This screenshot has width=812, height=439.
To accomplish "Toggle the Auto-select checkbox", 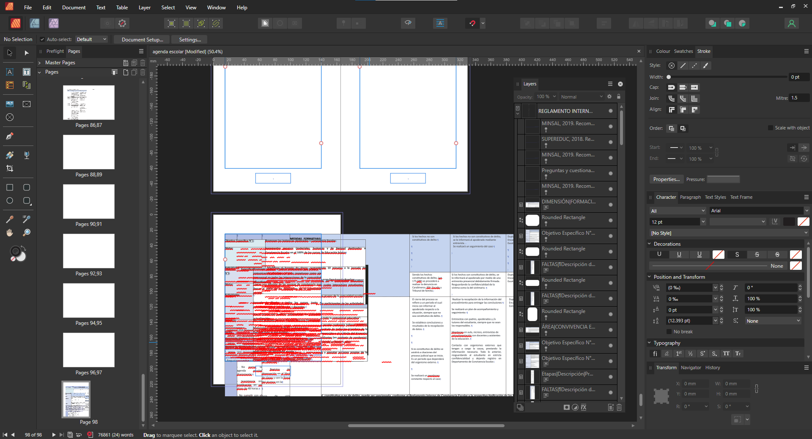I will pos(42,39).
